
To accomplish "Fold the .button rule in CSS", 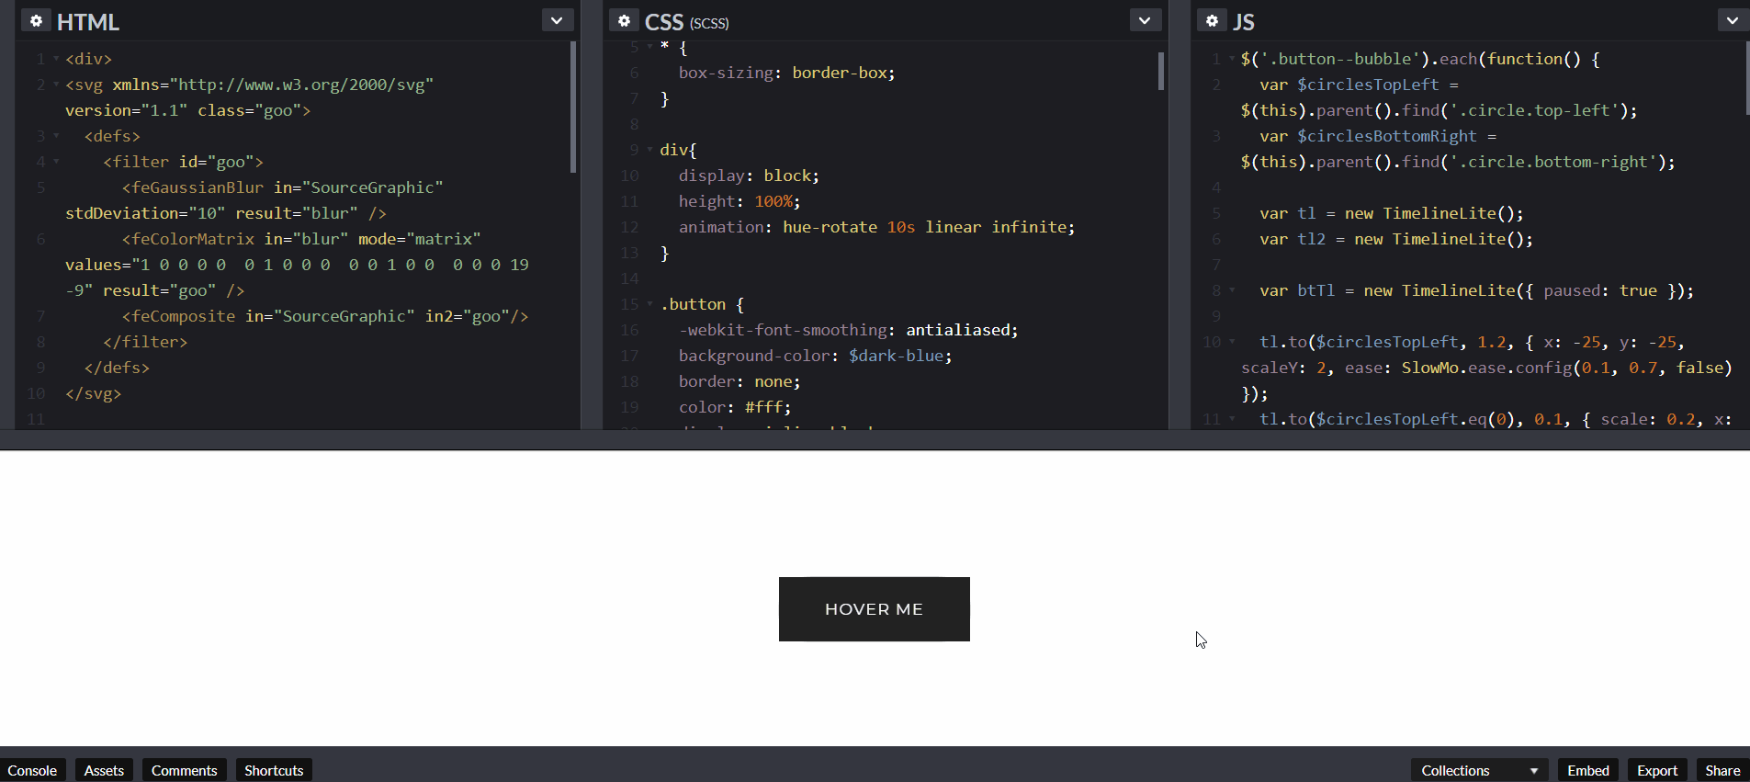I will pos(650,304).
